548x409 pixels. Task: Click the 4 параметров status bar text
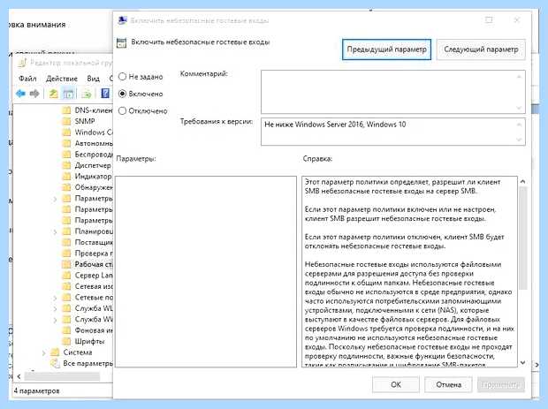pyautogui.click(x=37, y=390)
